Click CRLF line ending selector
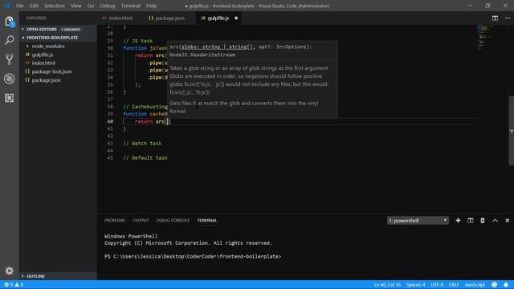Image resolution: width=514 pixels, height=289 pixels. [x=454, y=285]
